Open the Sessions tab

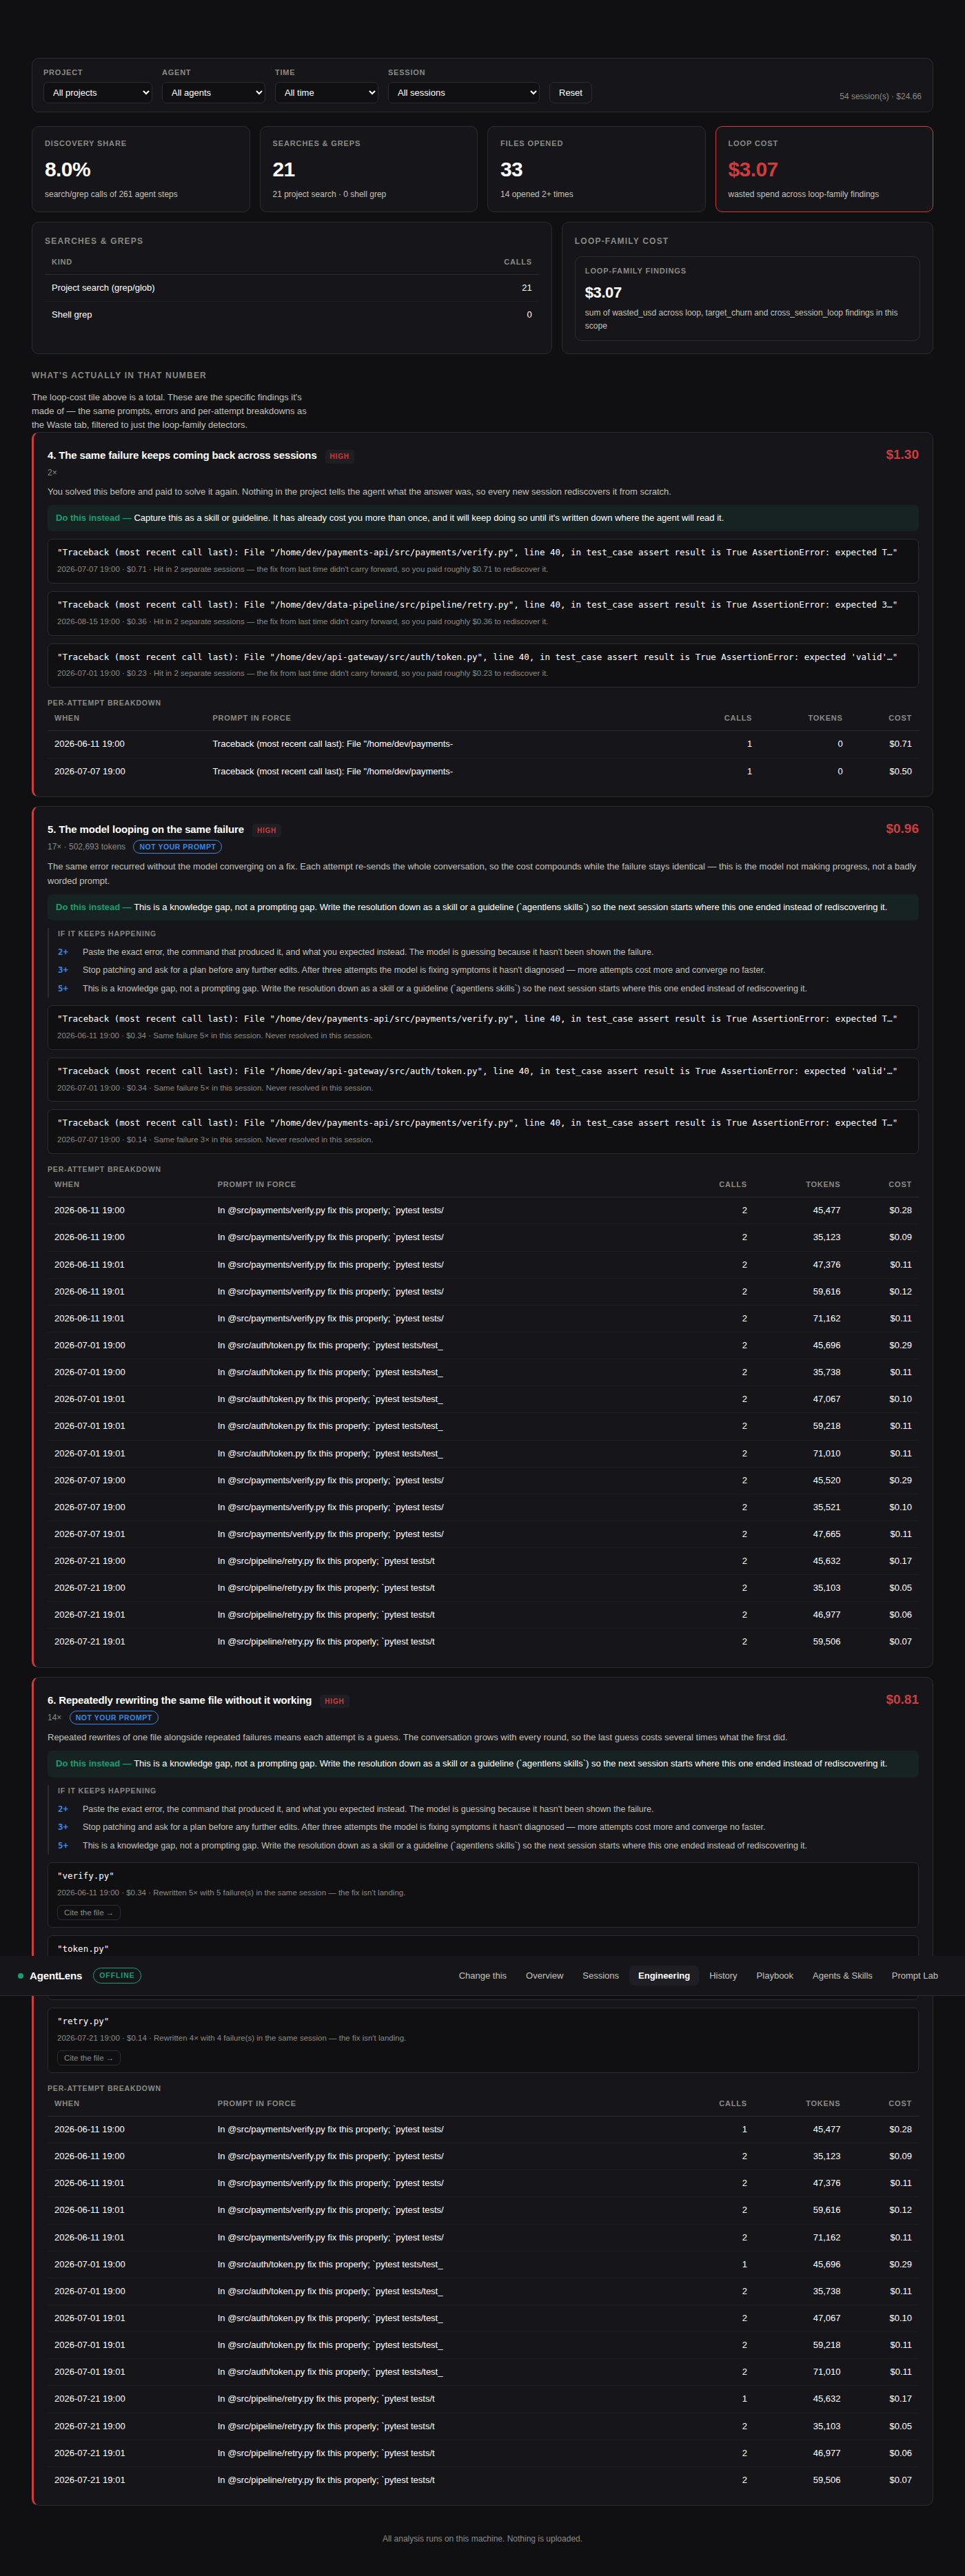(600, 1976)
